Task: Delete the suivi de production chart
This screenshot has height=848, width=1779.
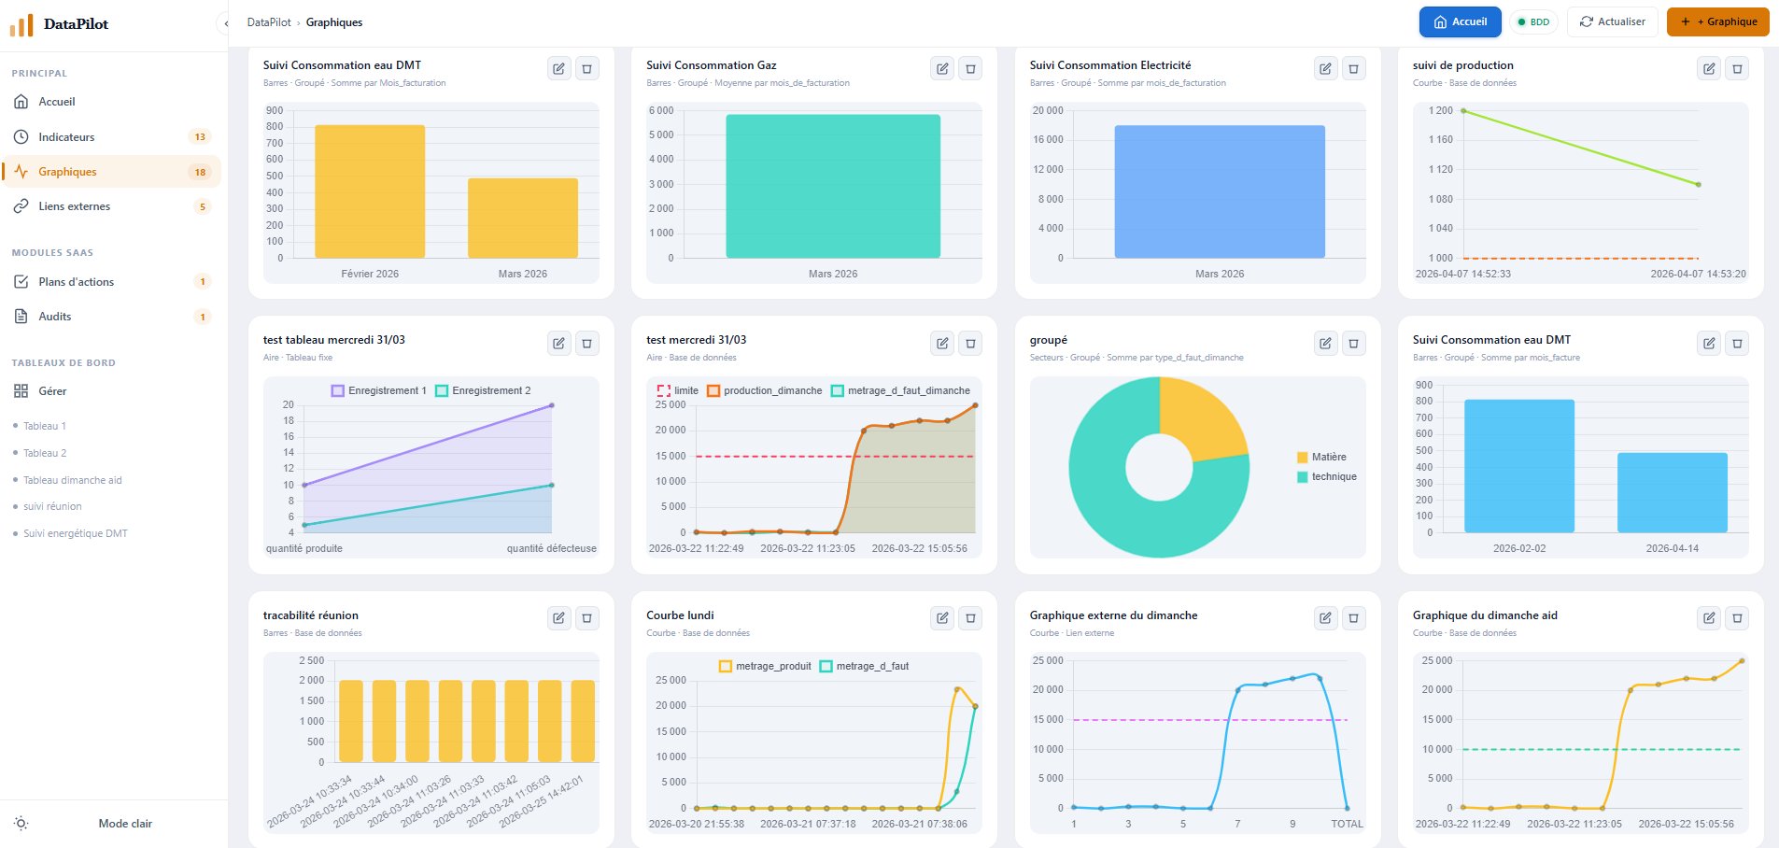Action: click(x=1737, y=68)
